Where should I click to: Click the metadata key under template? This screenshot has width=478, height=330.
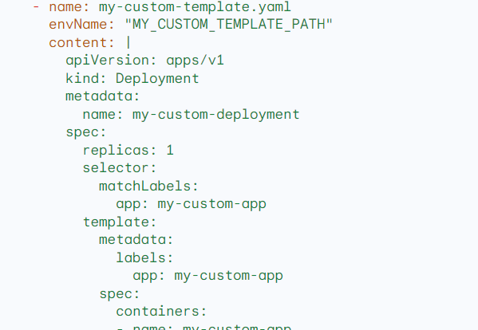click(136, 240)
